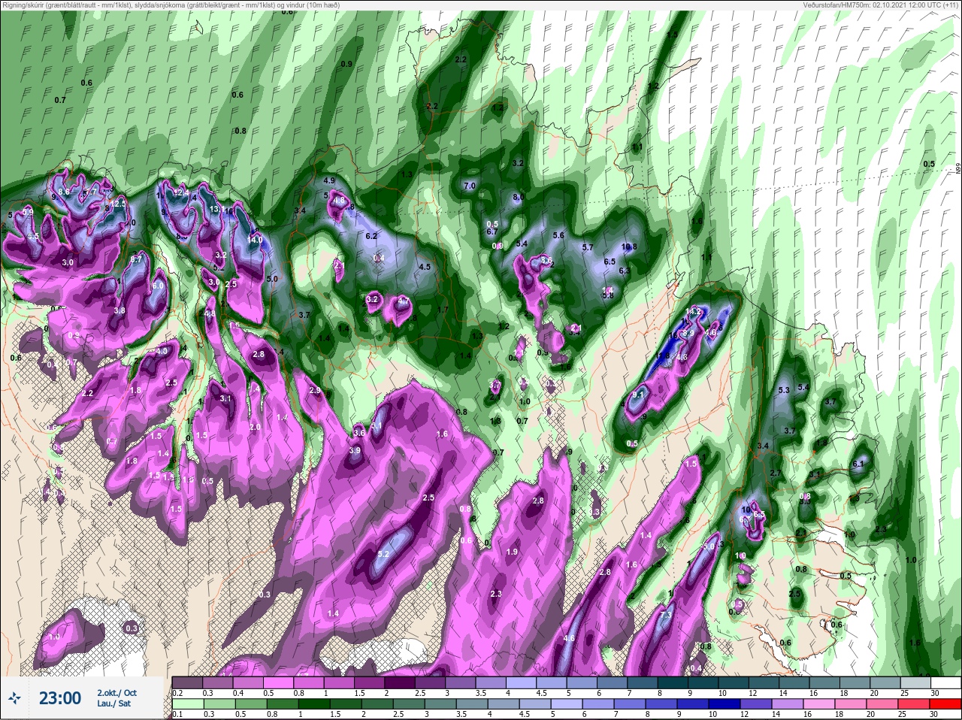The image size is (962, 720).
Task: Select upper legend swatch between 0.5 and 0.8
Action: pos(279,682)
